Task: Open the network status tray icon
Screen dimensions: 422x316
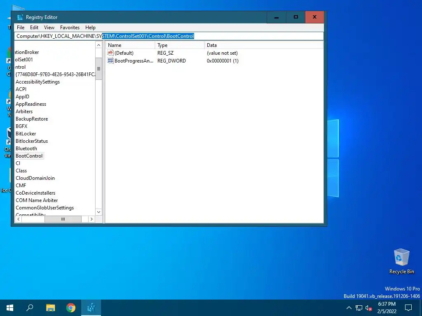Action: tap(359, 308)
